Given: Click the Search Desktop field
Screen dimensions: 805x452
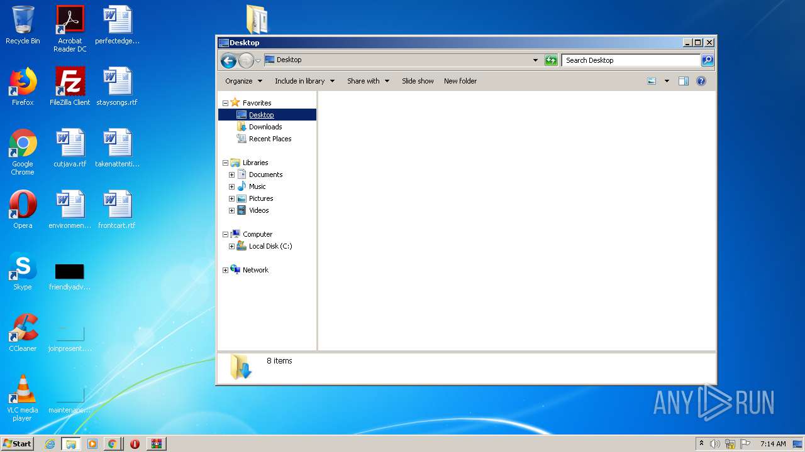Looking at the screenshot, I should point(631,60).
